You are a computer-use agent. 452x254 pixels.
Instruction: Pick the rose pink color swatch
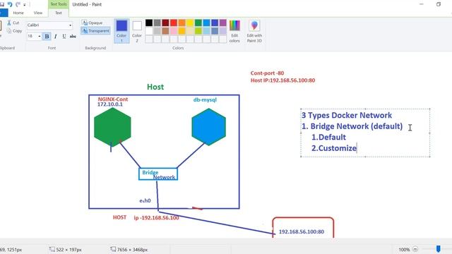(x=174, y=31)
